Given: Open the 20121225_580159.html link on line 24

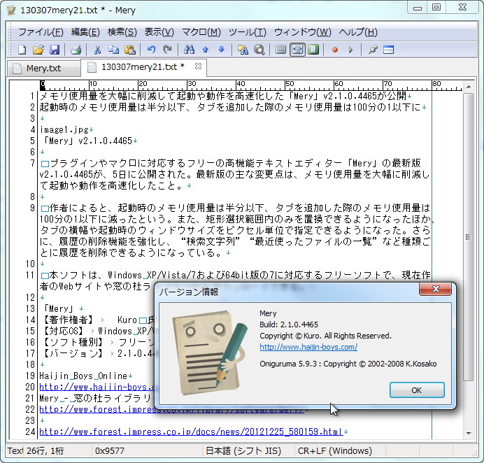Looking at the screenshot, I should tap(191, 432).
